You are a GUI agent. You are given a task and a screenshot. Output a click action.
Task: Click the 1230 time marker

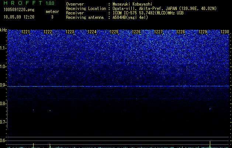225,32
